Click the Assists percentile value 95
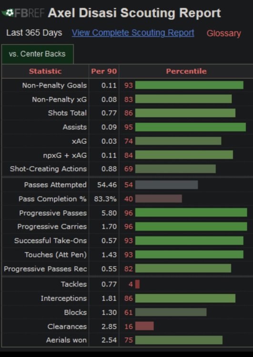The width and height of the screenshot is (253, 357). (129, 127)
